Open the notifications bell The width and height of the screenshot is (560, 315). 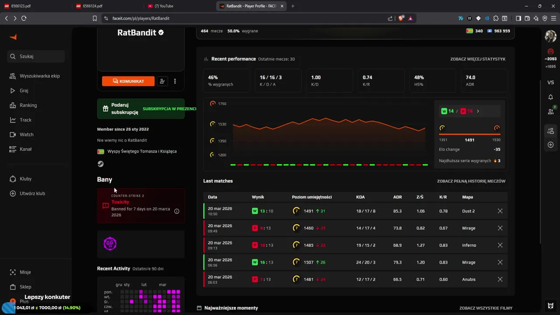click(x=550, y=97)
